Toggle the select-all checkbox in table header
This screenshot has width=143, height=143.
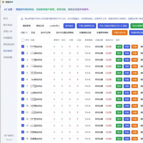[x=23, y=40]
